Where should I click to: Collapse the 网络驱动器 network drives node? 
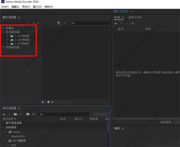tap(3, 47)
